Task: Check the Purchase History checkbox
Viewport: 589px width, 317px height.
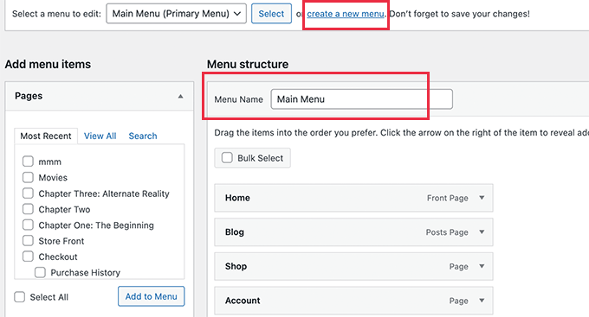Action: pos(40,272)
